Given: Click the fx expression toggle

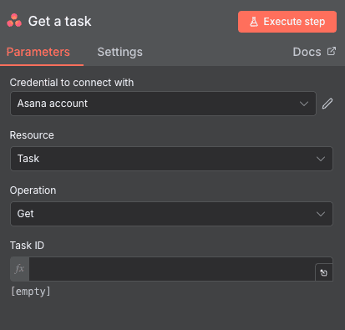Looking at the screenshot, I should (x=19, y=269).
